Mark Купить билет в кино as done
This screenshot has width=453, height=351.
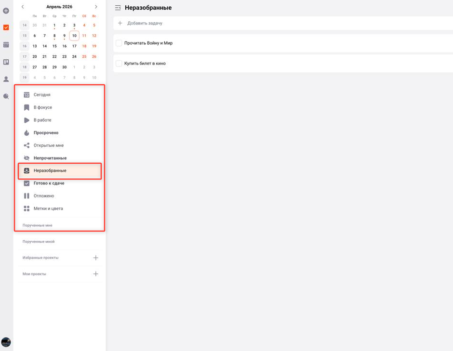coord(119,63)
